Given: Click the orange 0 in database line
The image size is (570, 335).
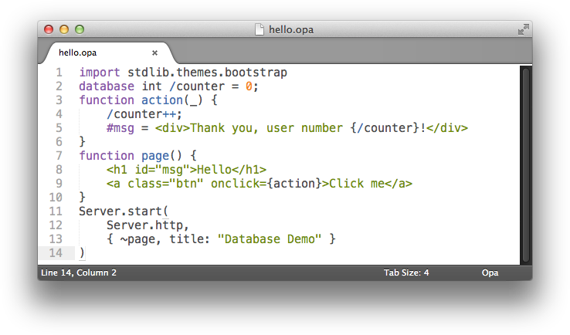Looking at the screenshot, I should click(249, 86).
